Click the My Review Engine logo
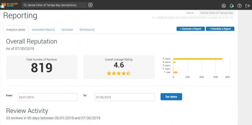252x125 pixels. (x=9, y=5)
